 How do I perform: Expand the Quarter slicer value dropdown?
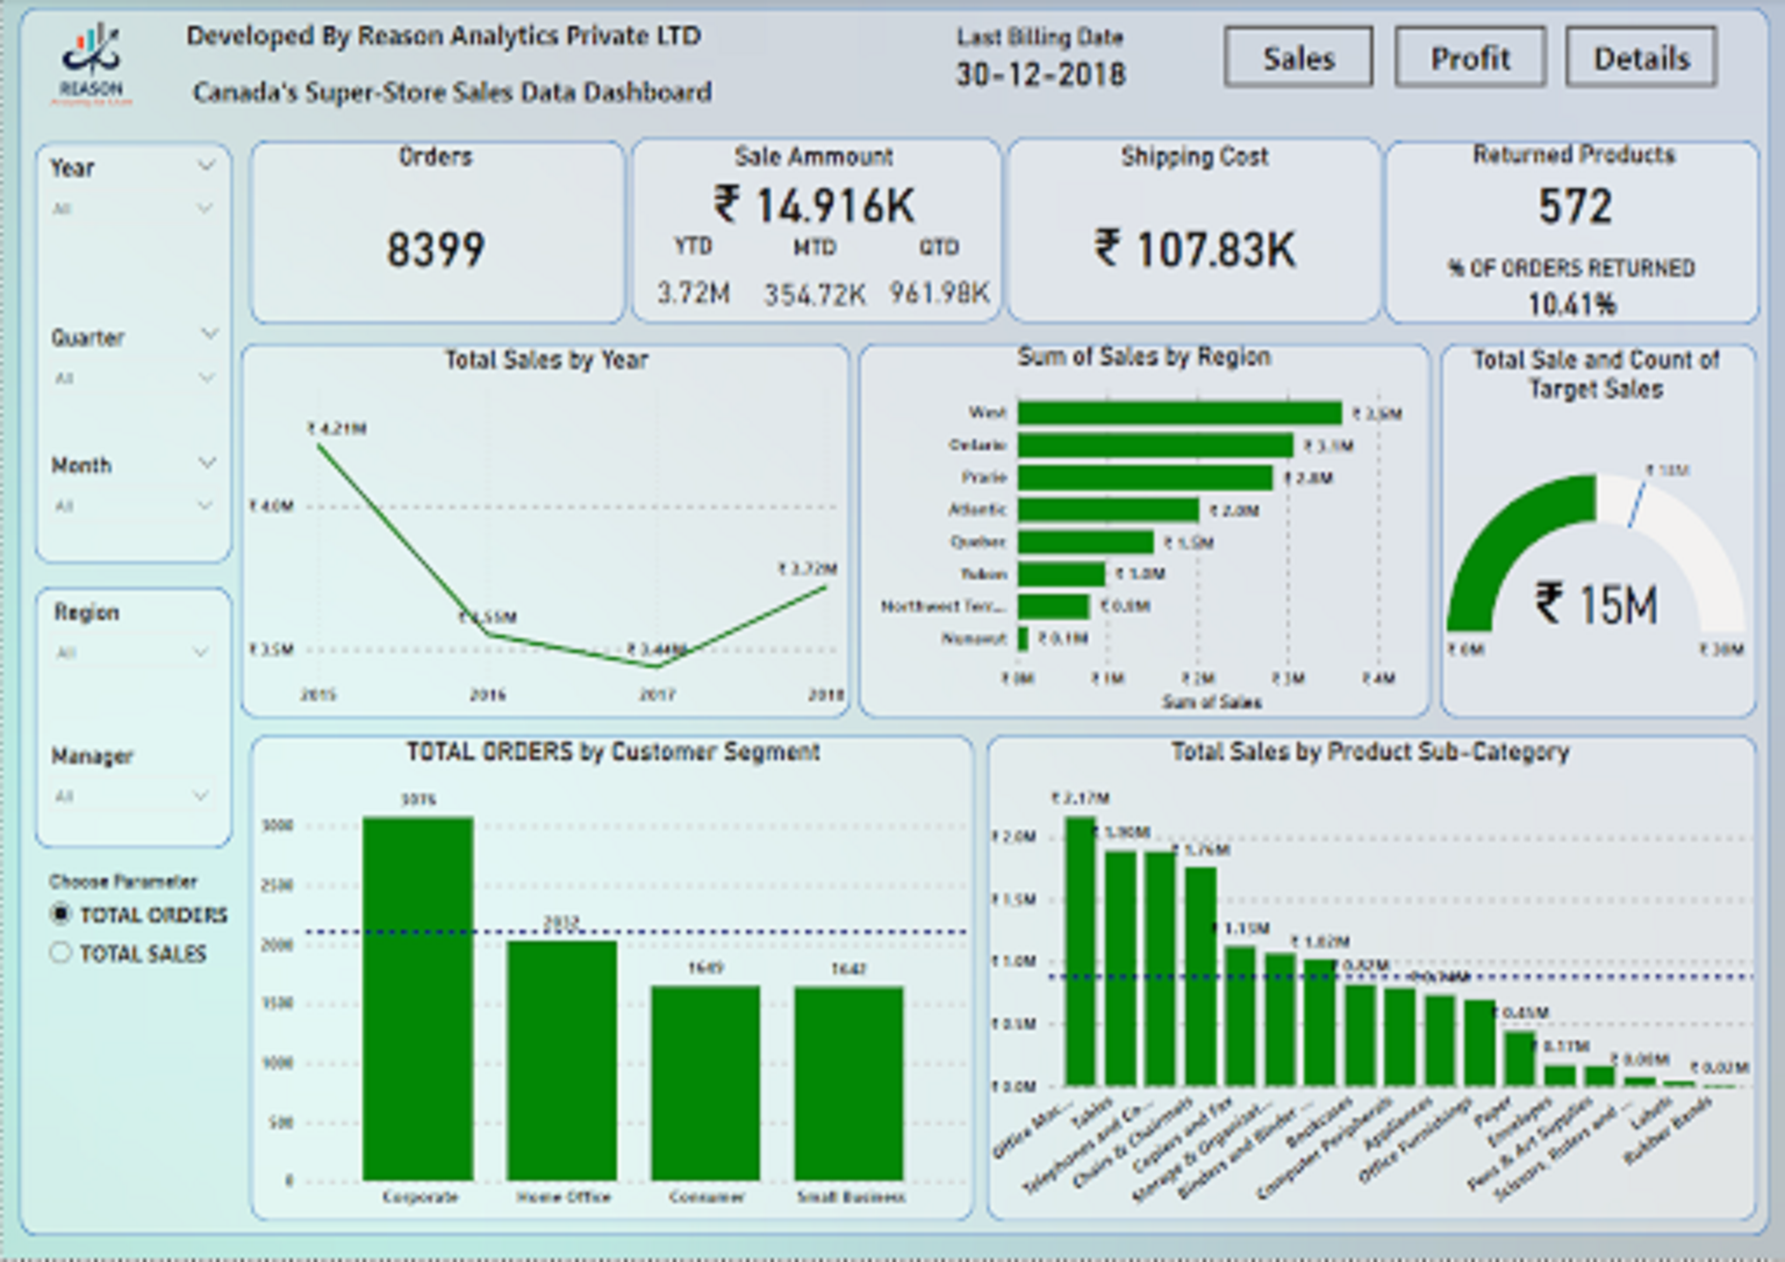207,378
